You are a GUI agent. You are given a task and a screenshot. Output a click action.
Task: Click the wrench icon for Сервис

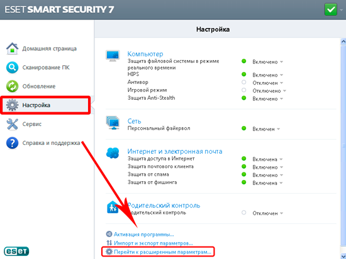pos(12,124)
